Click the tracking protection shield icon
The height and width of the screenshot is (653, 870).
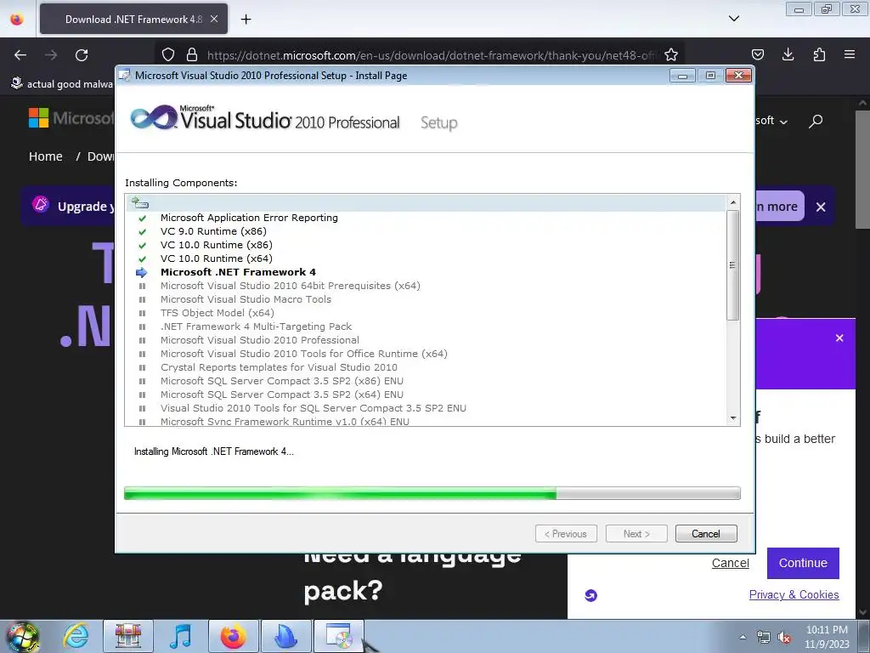point(168,54)
